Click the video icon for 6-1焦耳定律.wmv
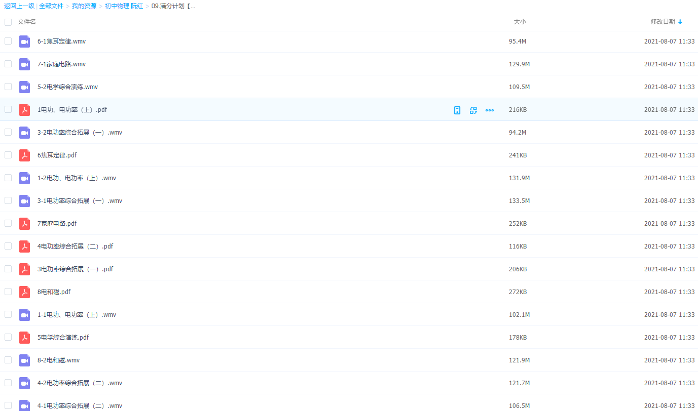Screen dimensions: 698x411 24,42
